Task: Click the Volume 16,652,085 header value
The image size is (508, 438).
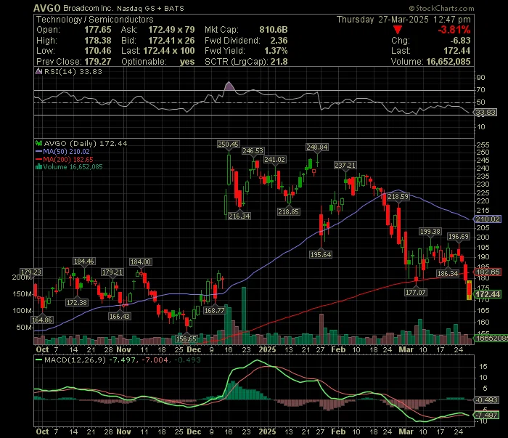Action: pos(448,62)
